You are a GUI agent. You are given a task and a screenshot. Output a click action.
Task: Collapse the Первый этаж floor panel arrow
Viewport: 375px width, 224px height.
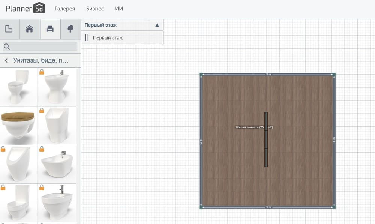click(157, 25)
